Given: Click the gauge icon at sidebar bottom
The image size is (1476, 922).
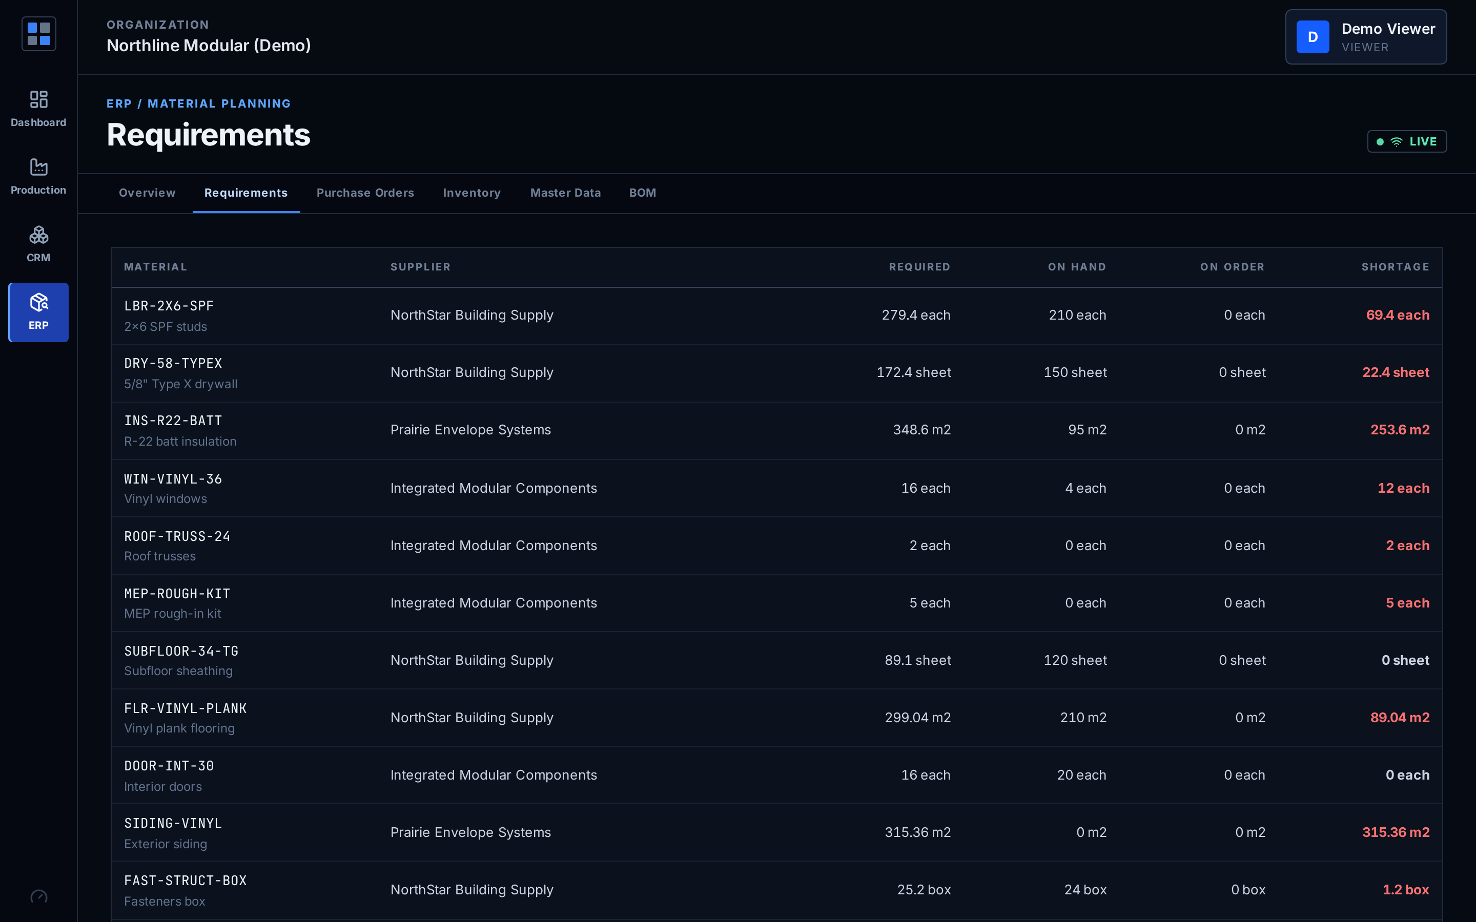Looking at the screenshot, I should 38,896.
